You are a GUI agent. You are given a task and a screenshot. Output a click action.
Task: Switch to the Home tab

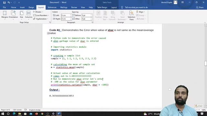click(14, 7)
